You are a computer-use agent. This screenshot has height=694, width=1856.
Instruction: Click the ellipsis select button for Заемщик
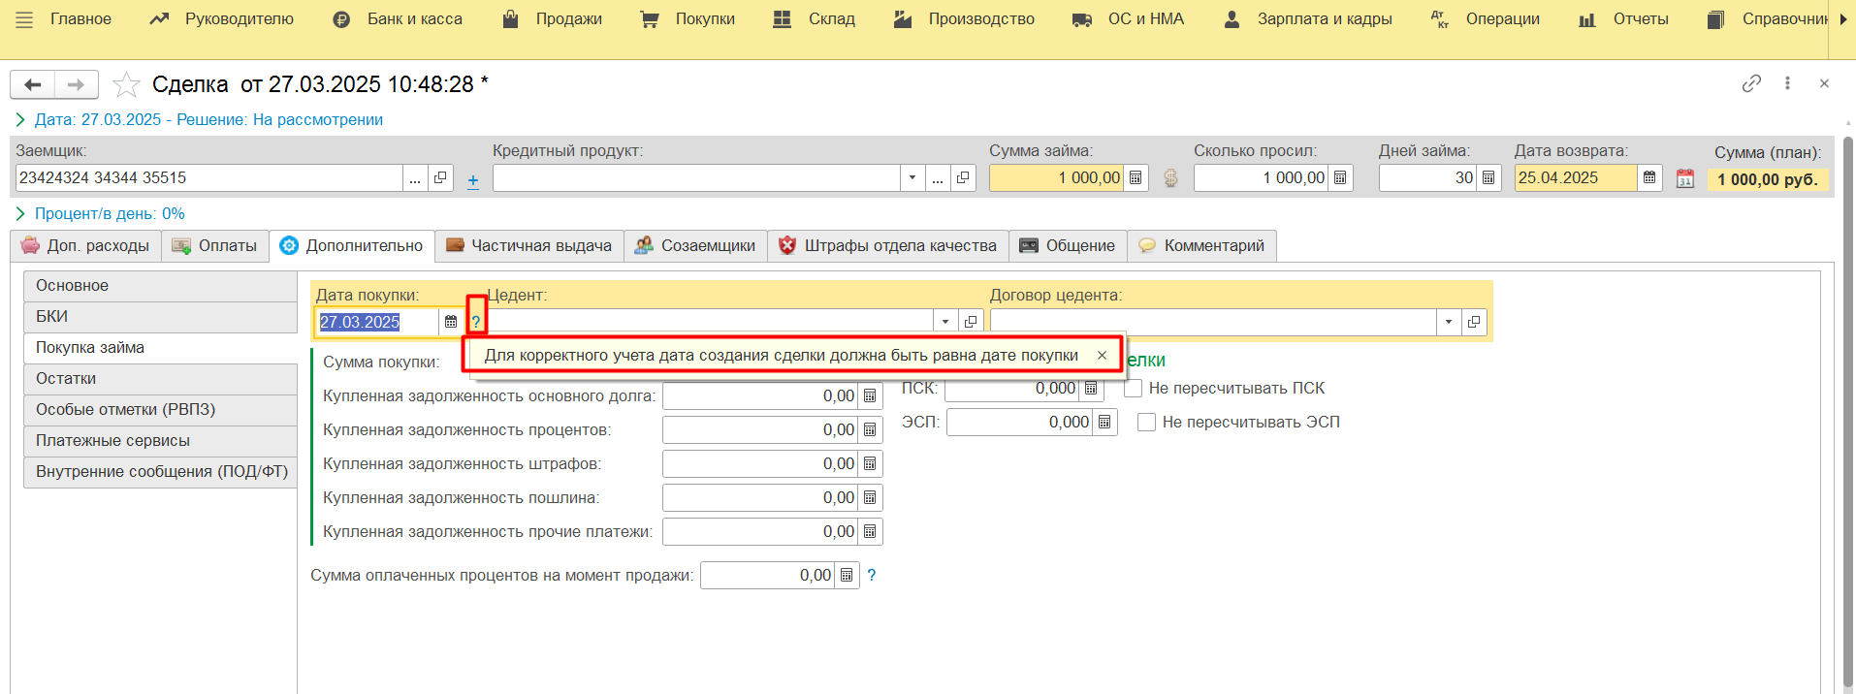click(415, 177)
